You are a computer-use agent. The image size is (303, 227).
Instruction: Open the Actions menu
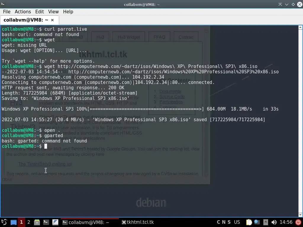pos(23,12)
